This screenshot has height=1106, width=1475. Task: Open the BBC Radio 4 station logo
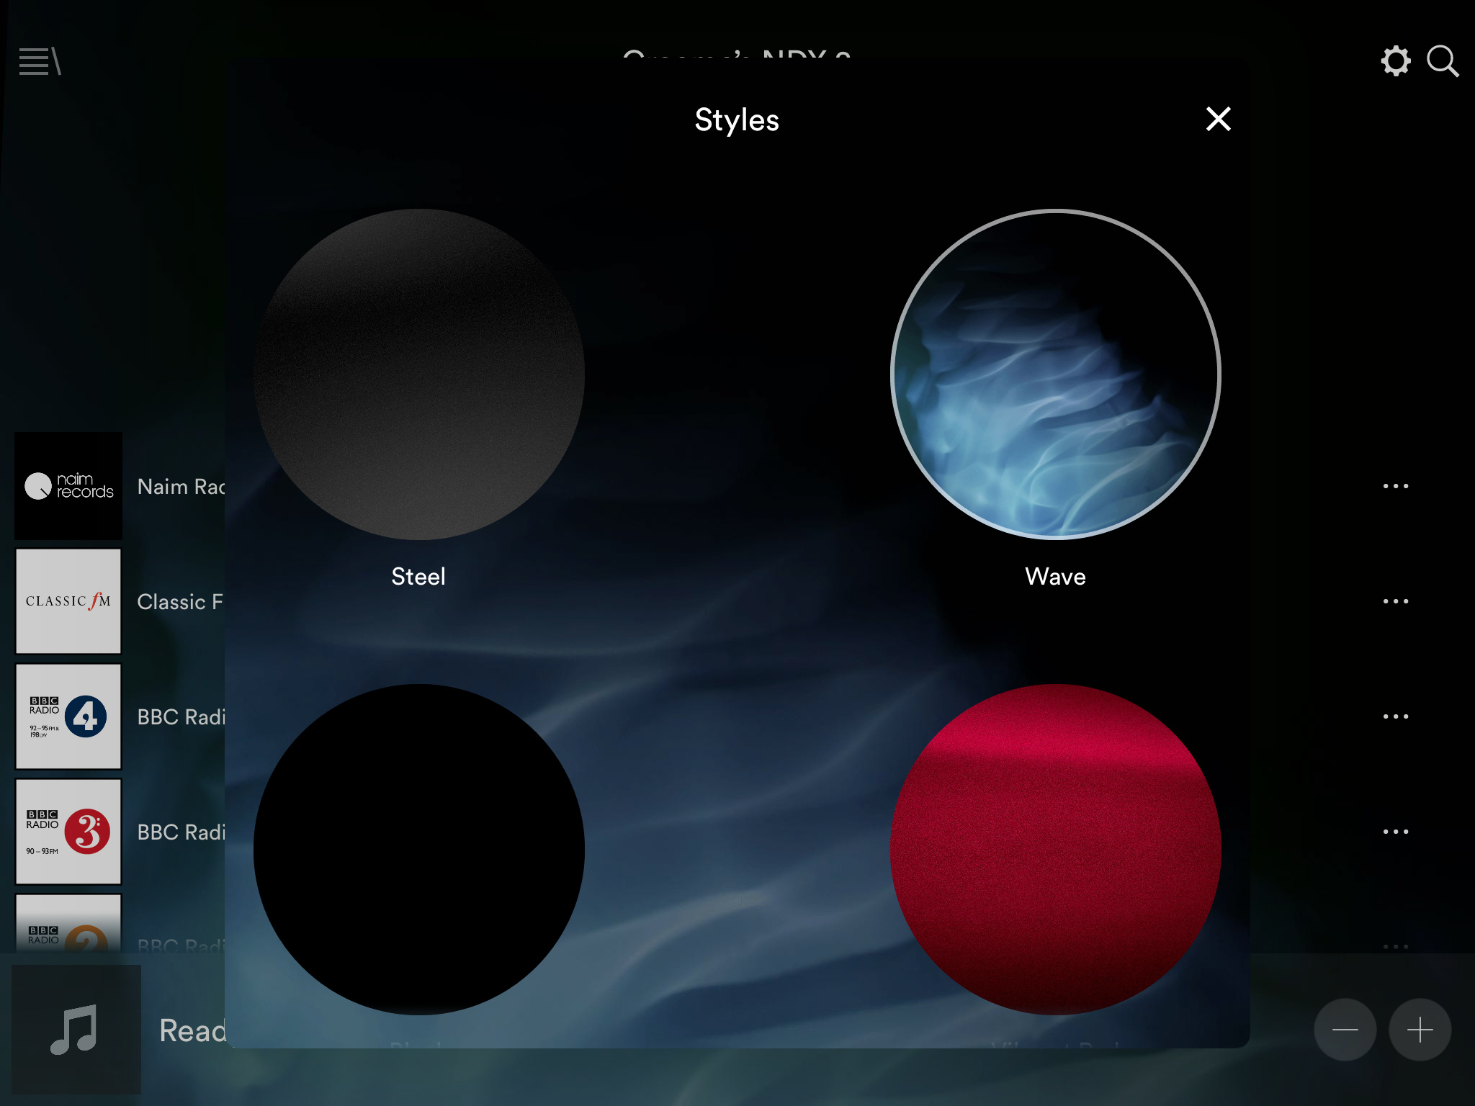68,716
